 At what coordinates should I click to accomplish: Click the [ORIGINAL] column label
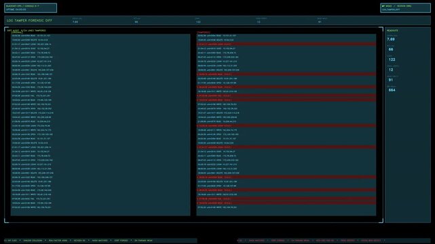tap(17, 33)
